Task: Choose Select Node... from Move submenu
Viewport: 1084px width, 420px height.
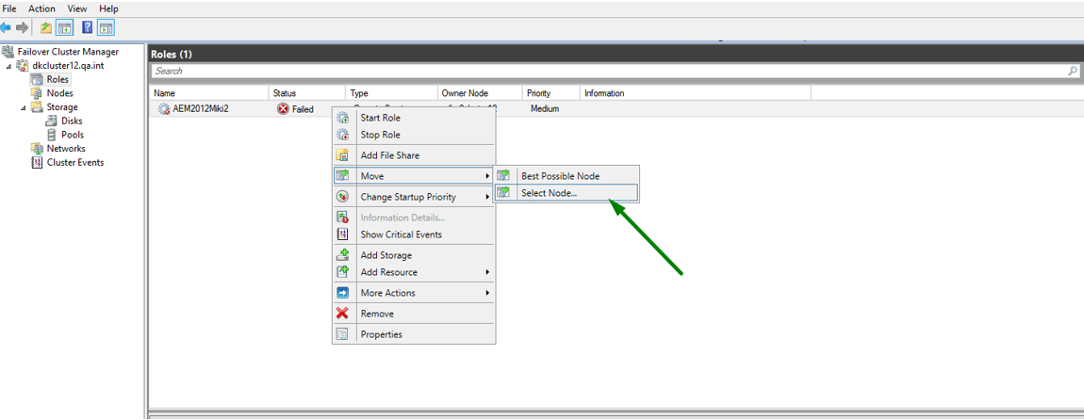Action: (549, 193)
